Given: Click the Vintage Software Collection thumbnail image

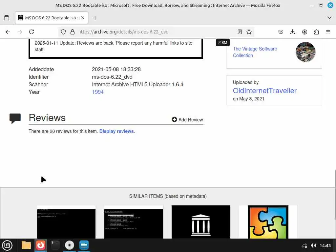Looking at the screenshot, I should point(305,52).
